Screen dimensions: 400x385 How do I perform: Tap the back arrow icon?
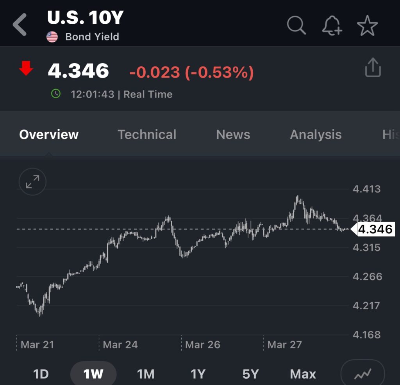pos(20,25)
